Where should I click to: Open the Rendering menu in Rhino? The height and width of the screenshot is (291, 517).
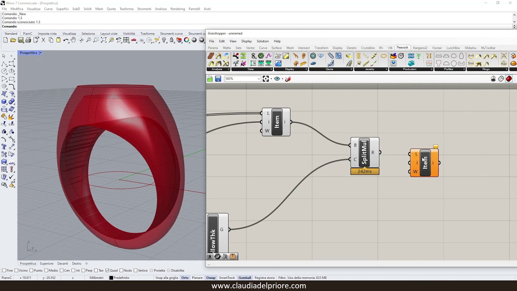pyautogui.click(x=177, y=9)
